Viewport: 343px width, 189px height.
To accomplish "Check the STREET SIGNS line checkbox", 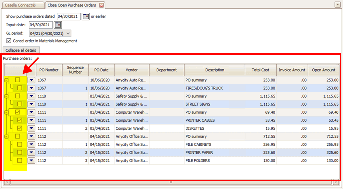I will click(20, 104).
